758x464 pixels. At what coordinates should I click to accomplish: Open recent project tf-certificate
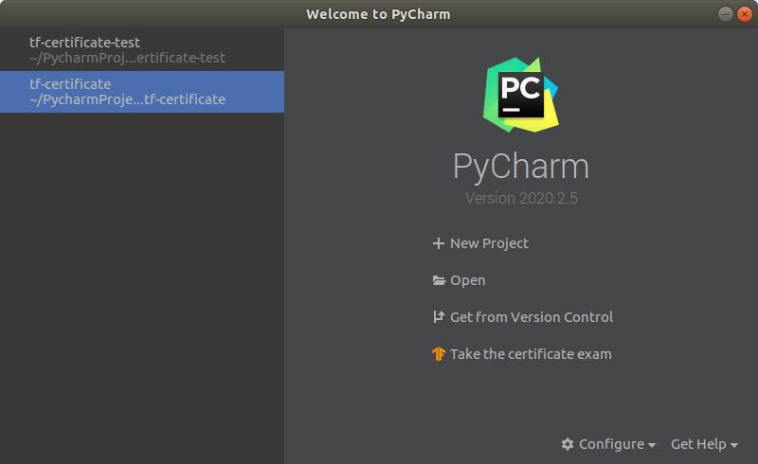(142, 92)
